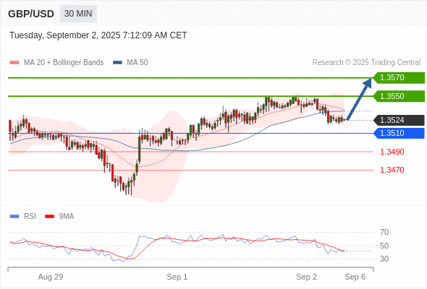This screenshot has height=289, width=427.
Task: Click the RSI 70 level label
Action: (x=384, y=232)
